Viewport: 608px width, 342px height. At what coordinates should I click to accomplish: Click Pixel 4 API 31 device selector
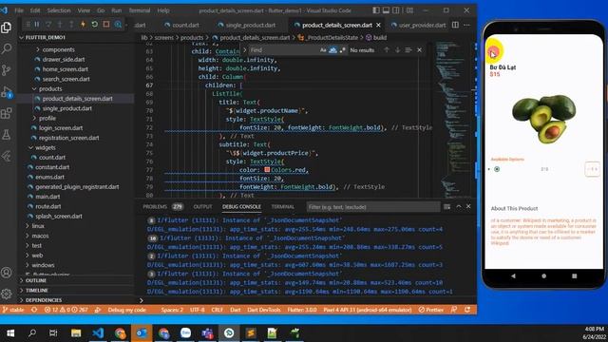pos(368,310)
